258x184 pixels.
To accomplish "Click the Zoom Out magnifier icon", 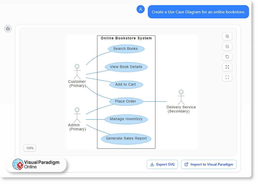I will (x=227, y=47).
